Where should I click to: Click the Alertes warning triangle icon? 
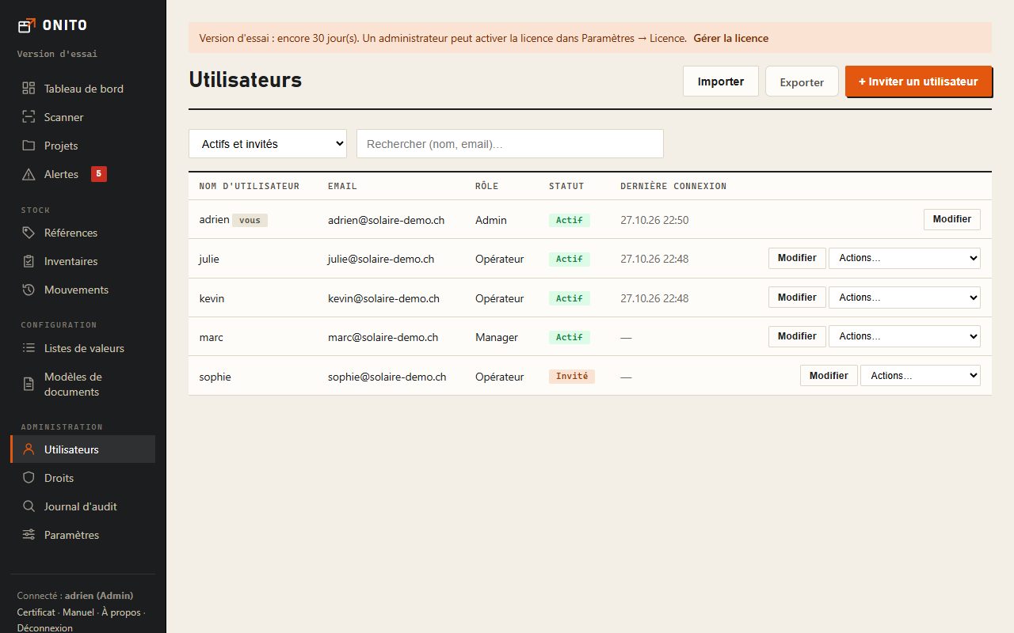(x=29, y=174)
